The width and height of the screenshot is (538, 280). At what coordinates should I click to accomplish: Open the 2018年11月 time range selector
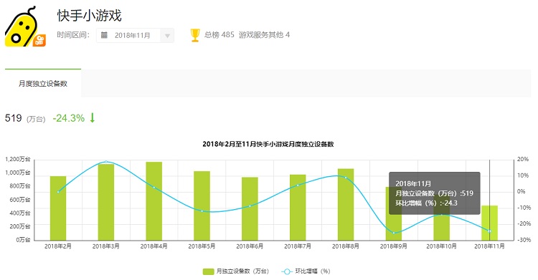[x=135, y=35]
